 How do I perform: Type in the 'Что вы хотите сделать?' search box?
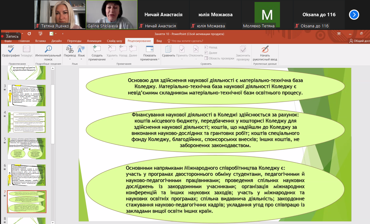tap(187, 41)
